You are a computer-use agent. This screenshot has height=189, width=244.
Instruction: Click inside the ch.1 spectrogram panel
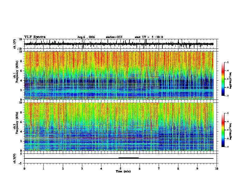pyautogui.click(x=119, y=75)
